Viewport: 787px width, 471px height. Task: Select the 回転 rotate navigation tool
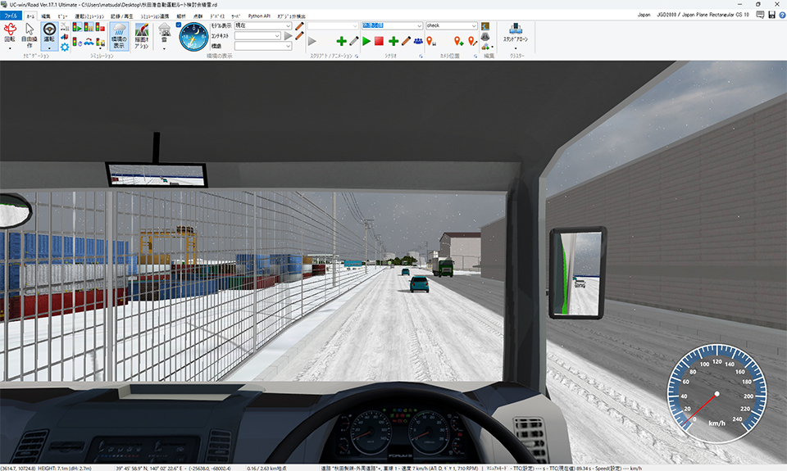coord(10,33)
